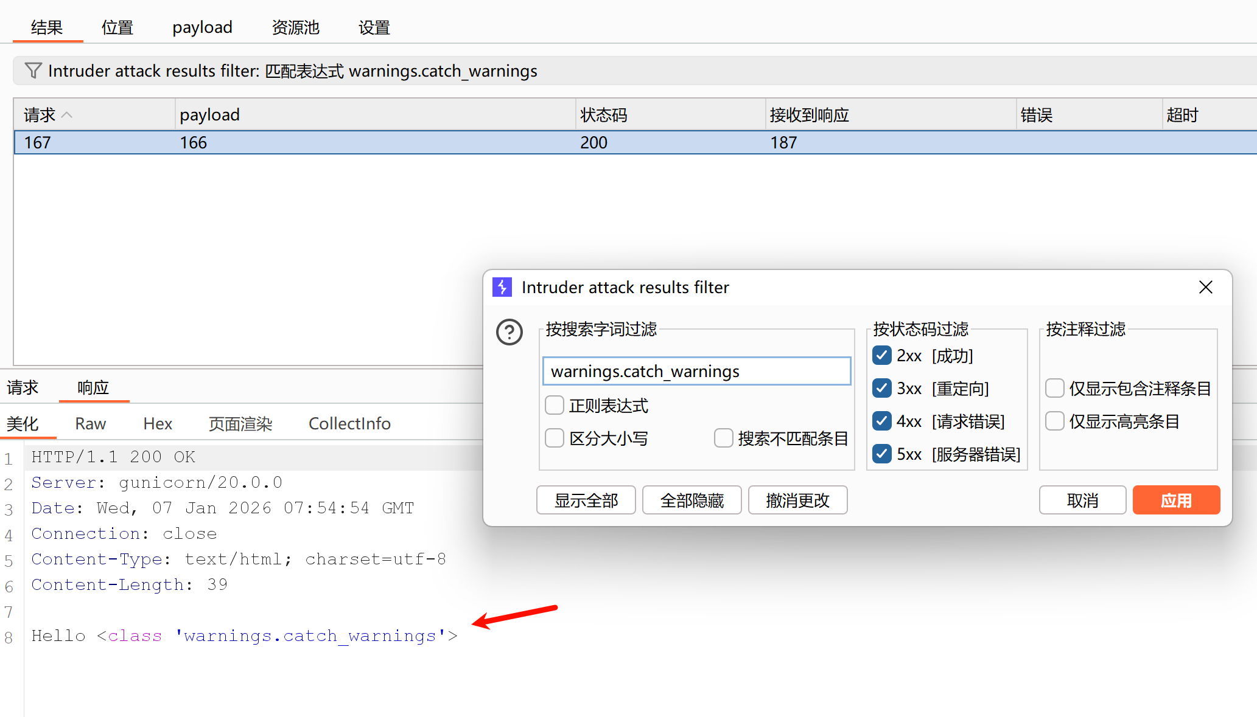The image size is (1257, 717).
Task: Enable 搜索不匹配条目 checkbox
Action: 723,438
